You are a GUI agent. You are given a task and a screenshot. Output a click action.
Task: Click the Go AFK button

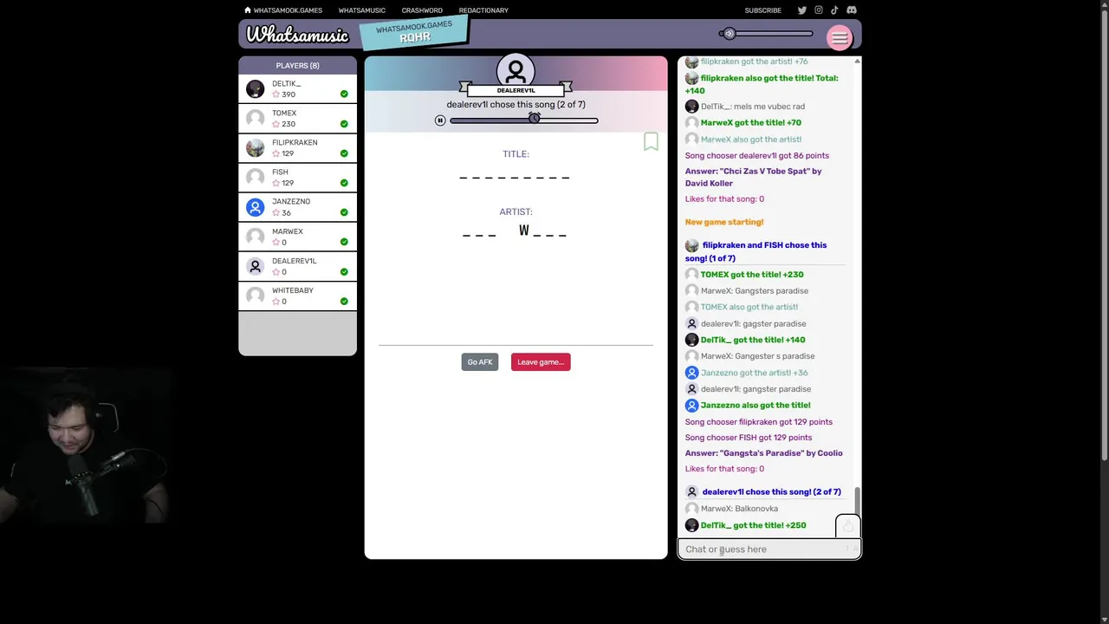(x=480, y=362)
